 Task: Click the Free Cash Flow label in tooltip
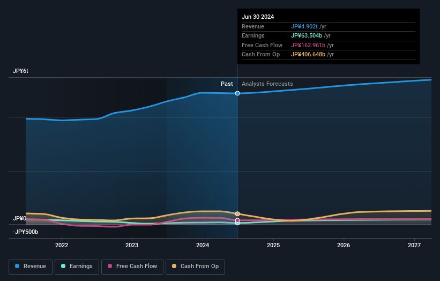[262, 45]
